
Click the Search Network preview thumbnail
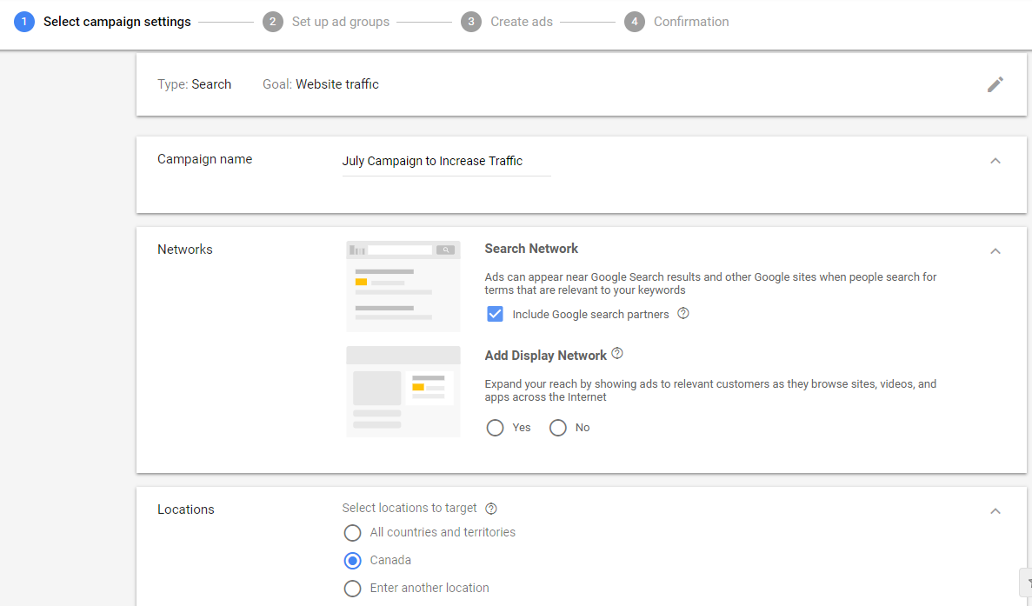tap(403, 286)
